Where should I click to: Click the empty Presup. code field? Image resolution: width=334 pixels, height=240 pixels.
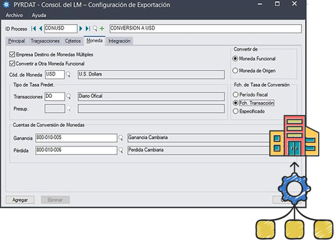(x=55, y=109)
